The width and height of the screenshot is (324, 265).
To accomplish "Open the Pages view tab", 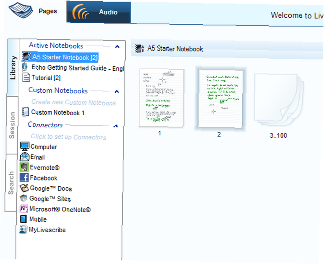I will (33, 11).
